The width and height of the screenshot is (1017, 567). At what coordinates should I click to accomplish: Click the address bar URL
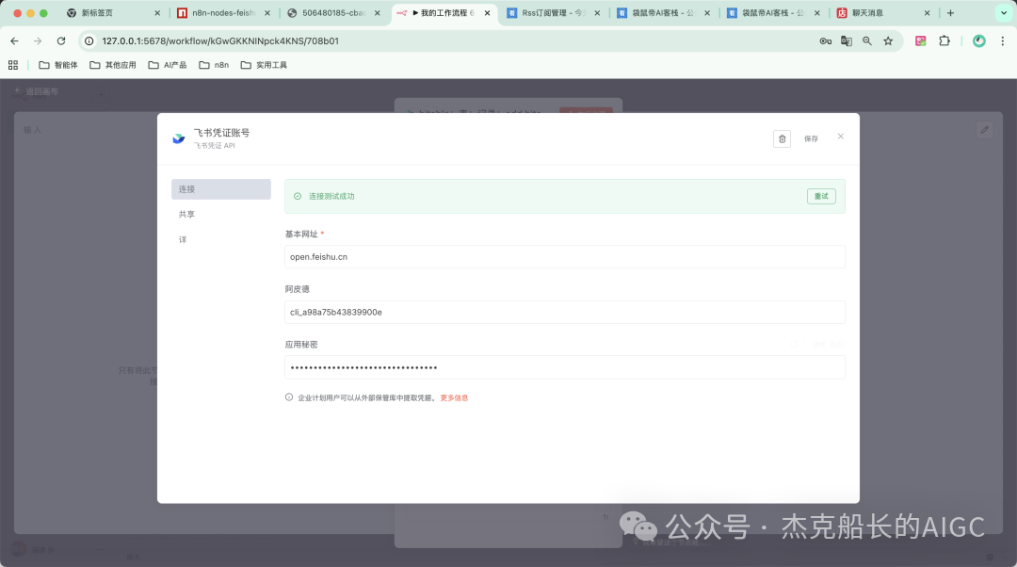(x=220, y=40)
